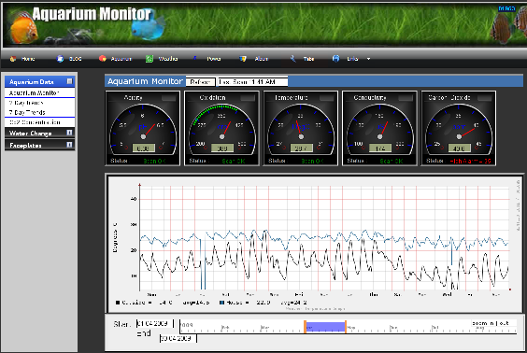Screen dimensions: 527x353
Task: Click Scan OK status under Oxidation gauge
Action: pos(234,161)
